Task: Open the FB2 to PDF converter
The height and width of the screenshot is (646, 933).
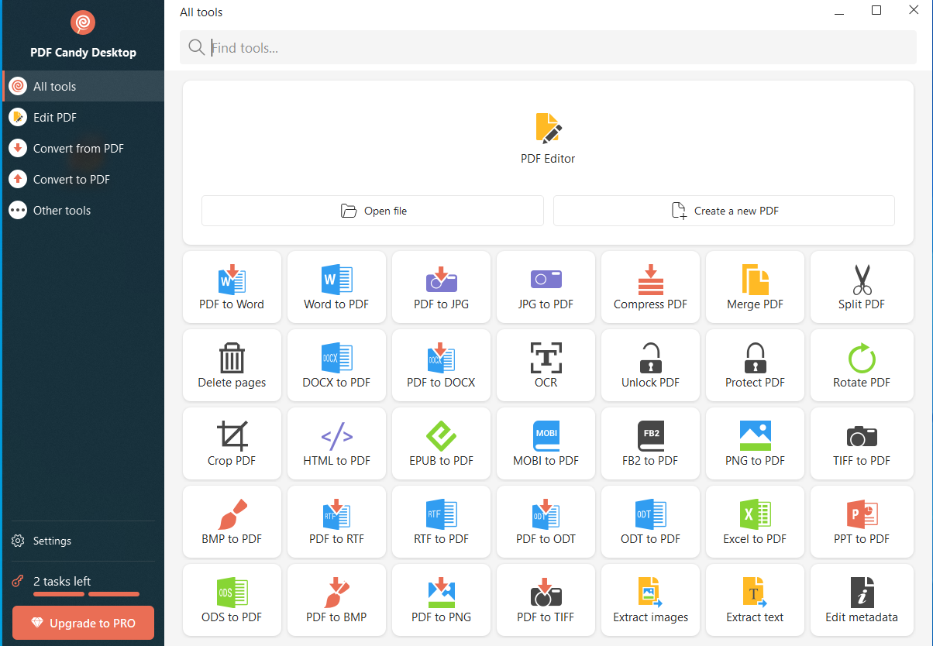Action: 650,444
